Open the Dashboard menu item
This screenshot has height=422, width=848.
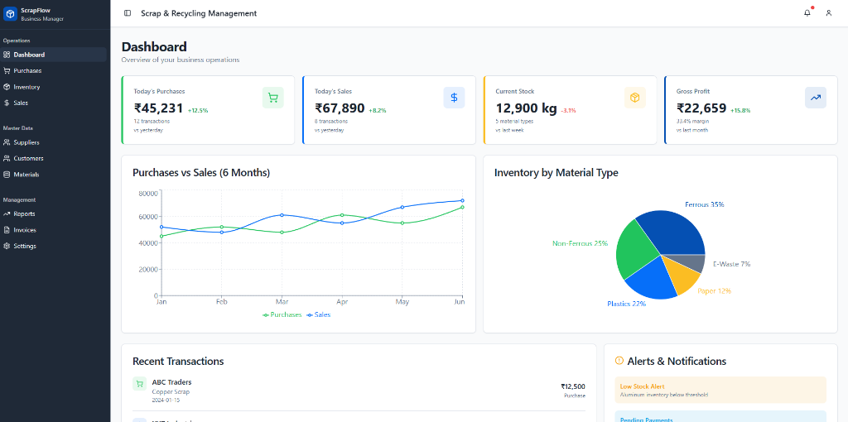[x=54, y=55]
